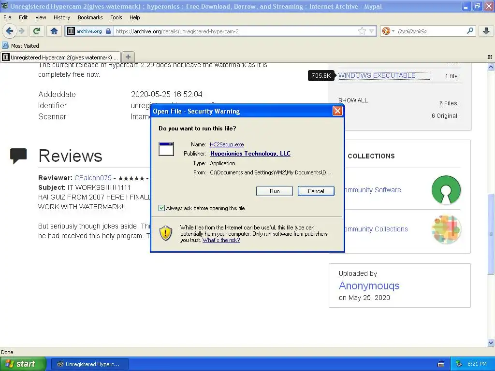This screenshot has width=495, height=371.
Task: Open the File menu
Action: click(x=7, y=17)
